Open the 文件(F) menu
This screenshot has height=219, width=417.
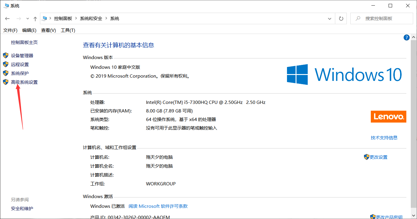pyautogui.click(x=10, y=30)
